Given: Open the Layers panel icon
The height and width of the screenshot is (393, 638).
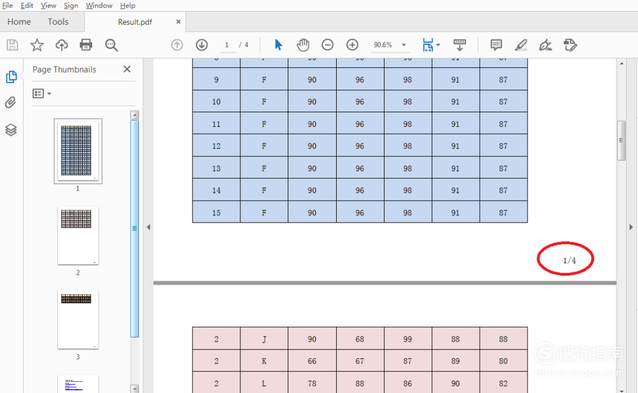Looking at the screenshot, I should pos(11,130).
